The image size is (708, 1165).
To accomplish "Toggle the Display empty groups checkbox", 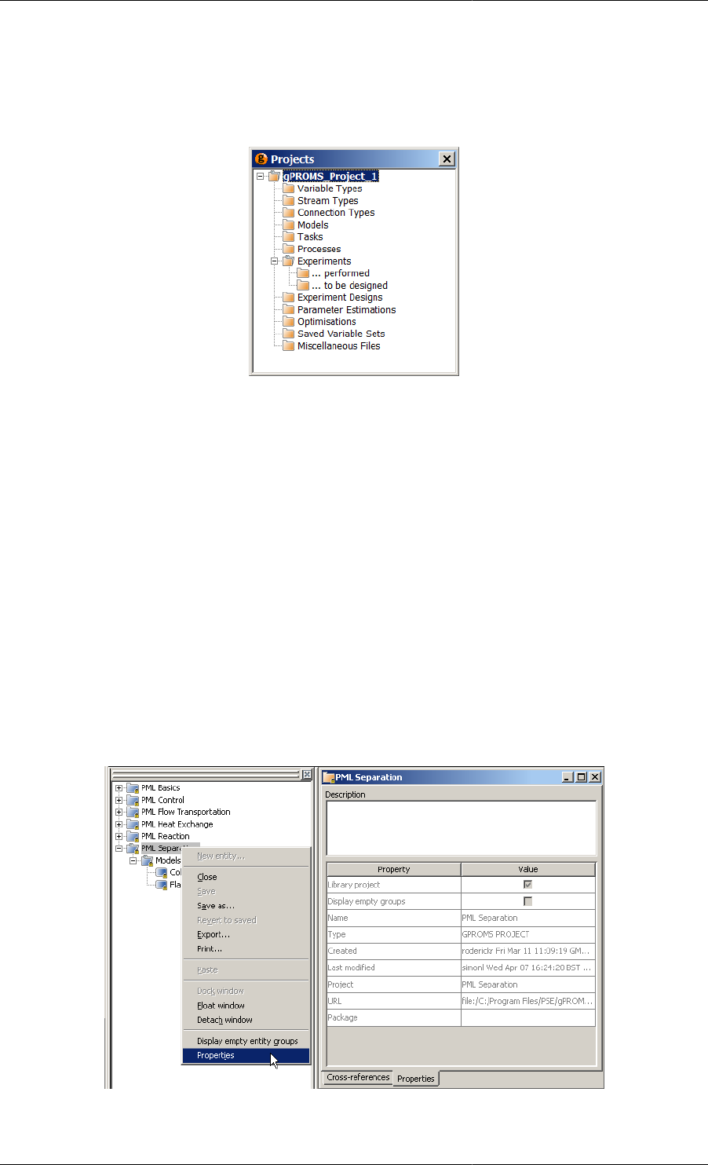I will point(527,901).
